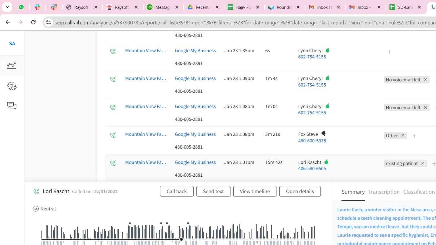
Task: Open the browser tab search dropdown
Action: pos(7,7)
